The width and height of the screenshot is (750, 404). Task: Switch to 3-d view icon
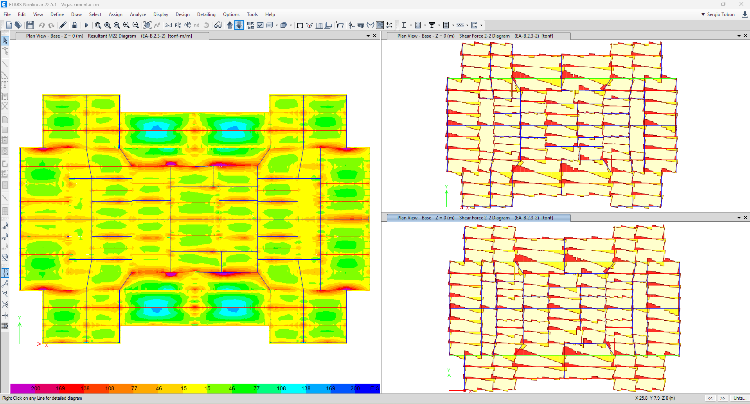168,25
